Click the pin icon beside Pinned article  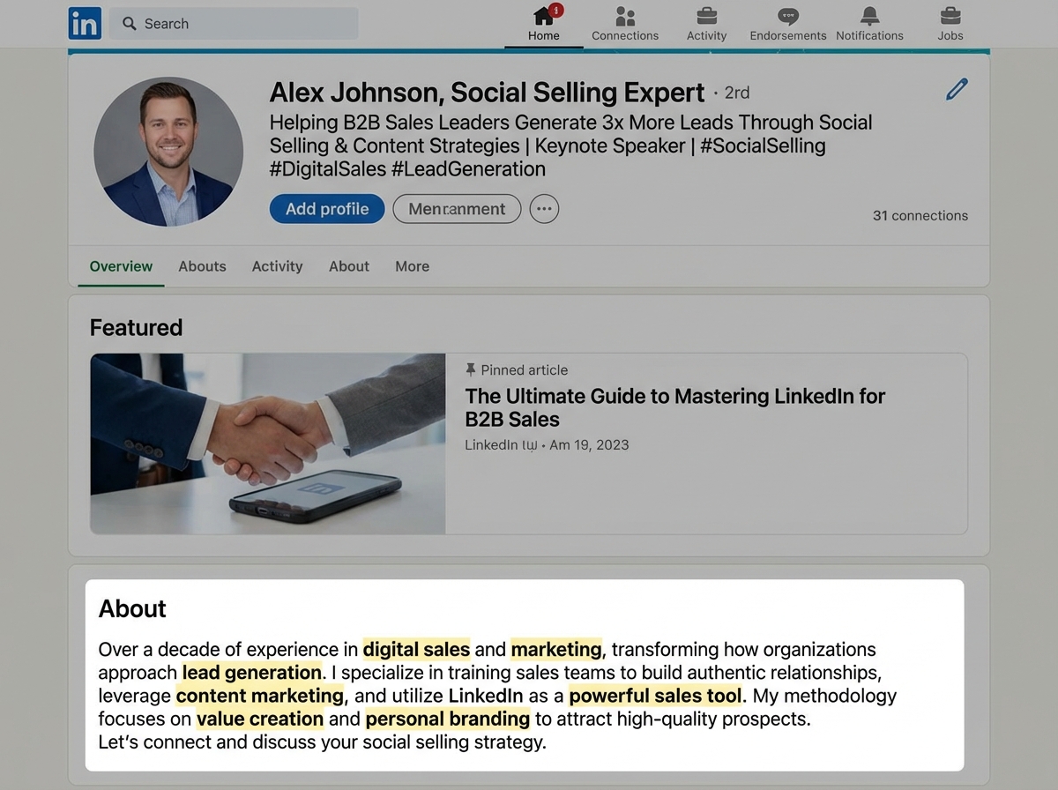[472, 369]
